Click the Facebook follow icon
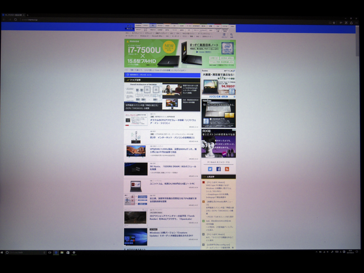Image resolution: width=364 pixels, height=273 pixels. pyautogui.click(x=218, y=169)
